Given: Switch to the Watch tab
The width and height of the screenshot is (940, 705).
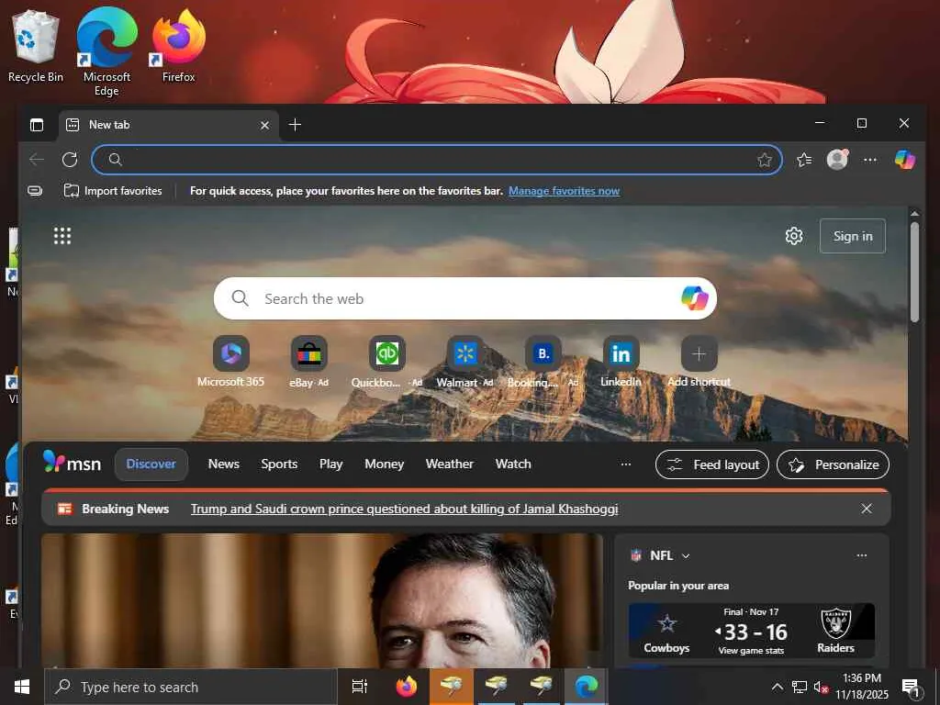Looking at the screenshot, I should point(513,464).
